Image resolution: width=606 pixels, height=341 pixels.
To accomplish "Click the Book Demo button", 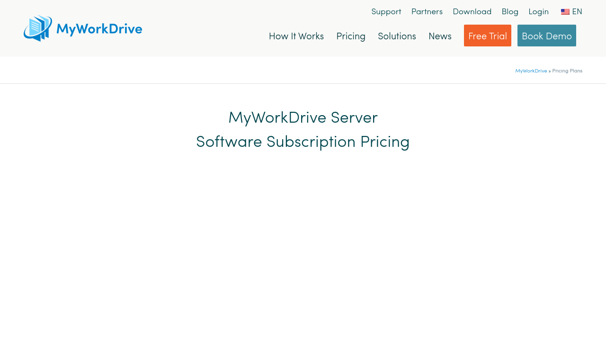I will (x=547, y=36).
